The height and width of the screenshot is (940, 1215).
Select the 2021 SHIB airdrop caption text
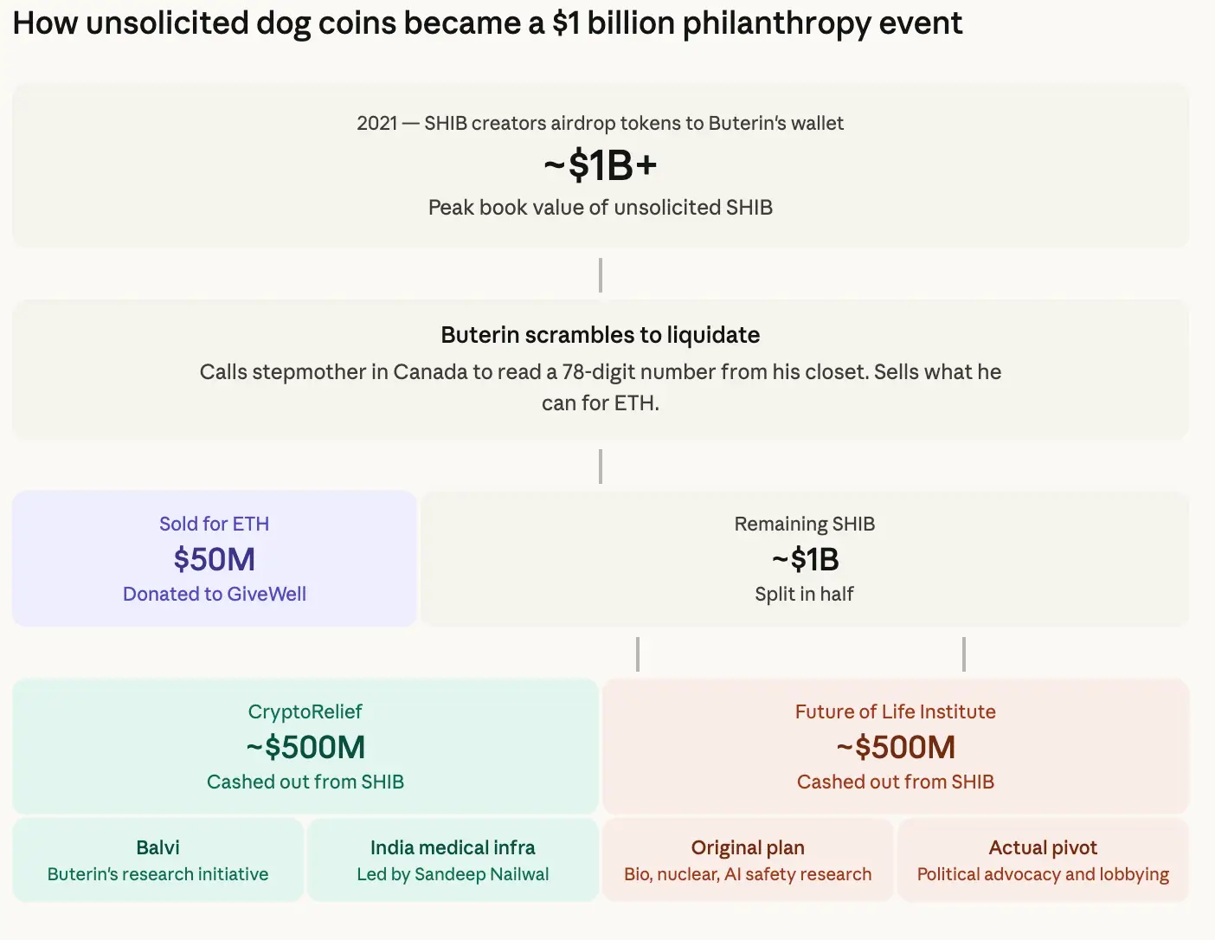pyautogui.click(x=600, y=123)
